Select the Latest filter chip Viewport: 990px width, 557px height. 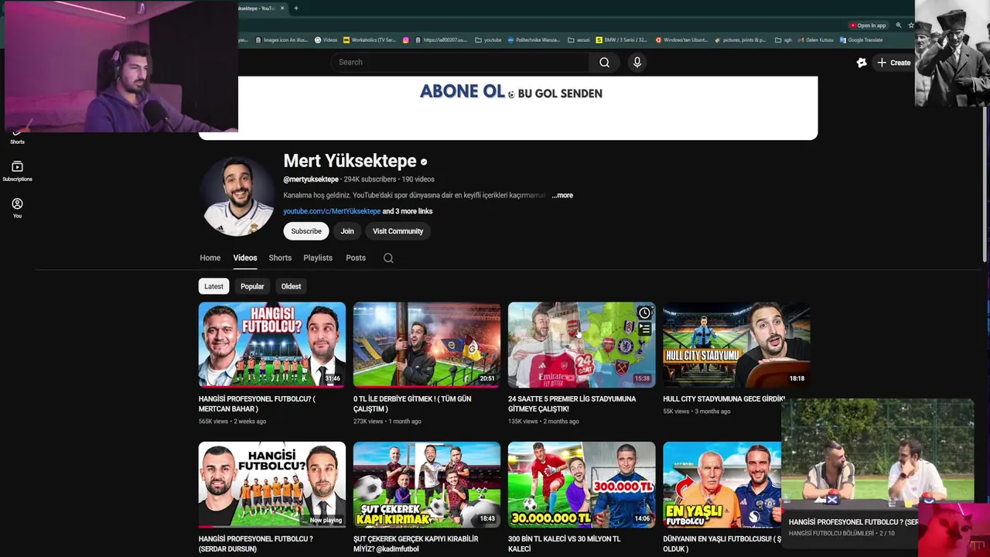coord(213,286)
